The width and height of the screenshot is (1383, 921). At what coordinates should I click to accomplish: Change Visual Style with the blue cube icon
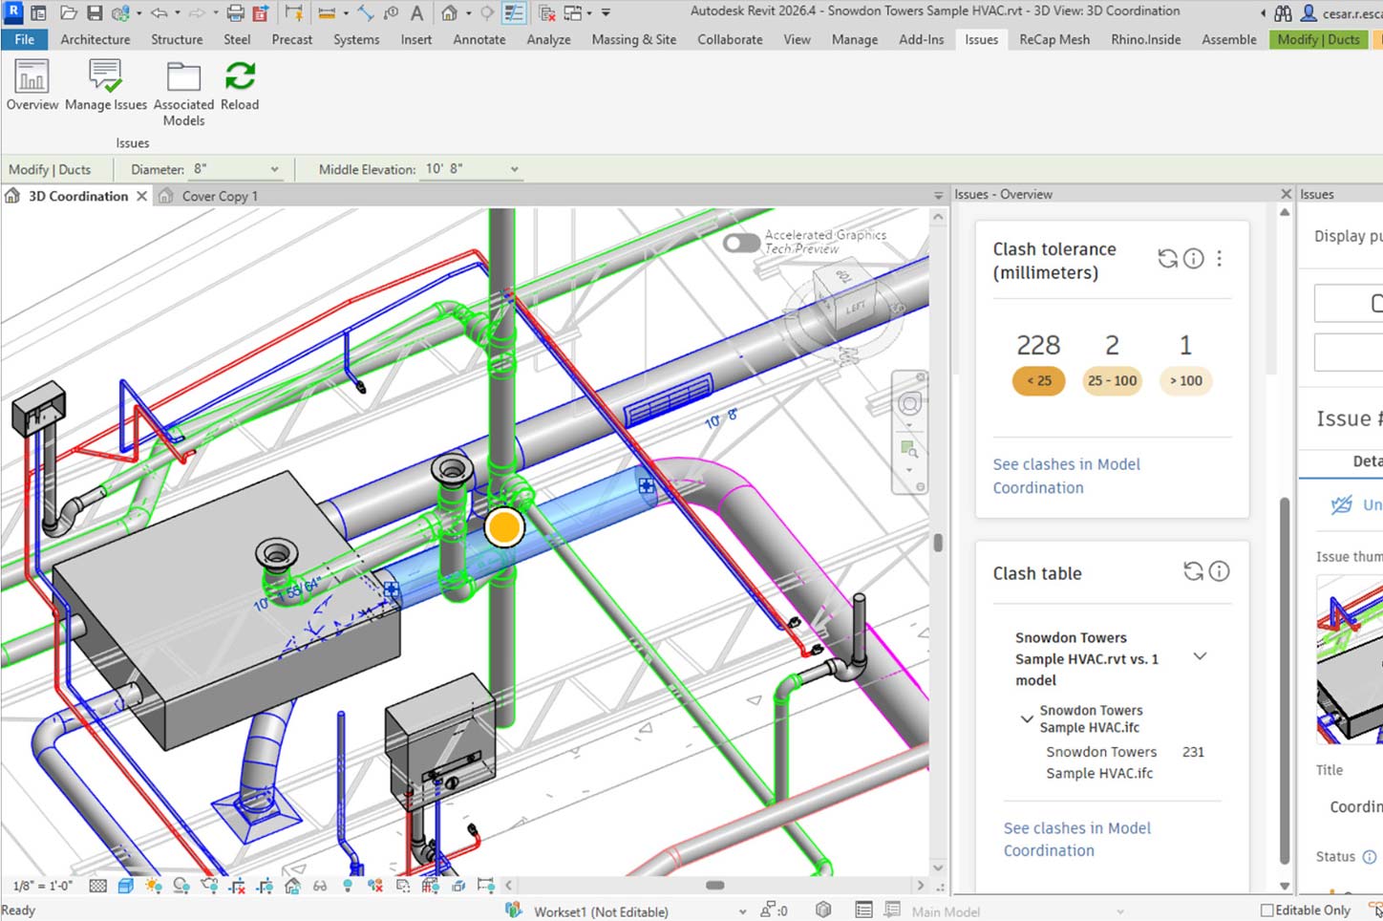point(125,886)
